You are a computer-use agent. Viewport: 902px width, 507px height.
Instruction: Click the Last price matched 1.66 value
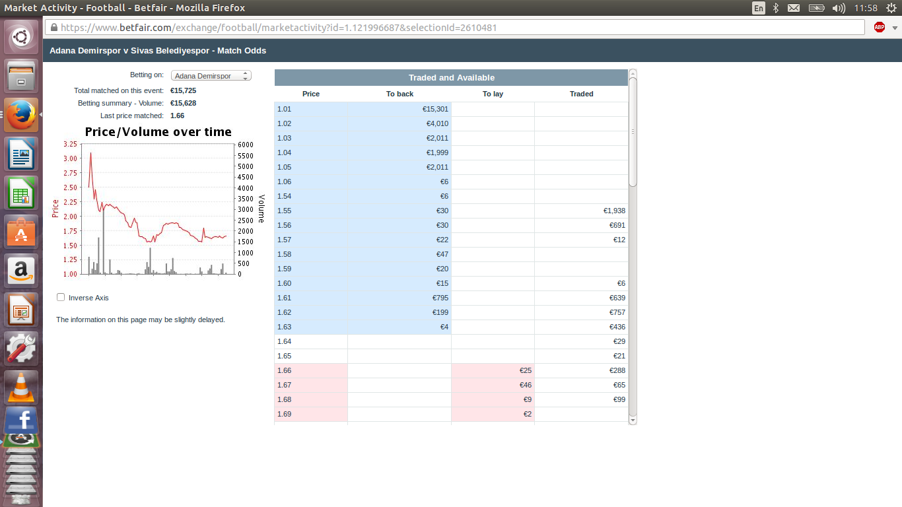pos(177,116)
